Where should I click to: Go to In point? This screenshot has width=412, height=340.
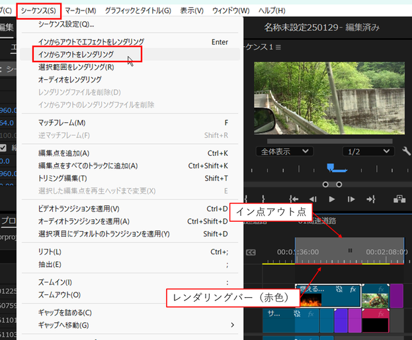(x=294, y=199)
